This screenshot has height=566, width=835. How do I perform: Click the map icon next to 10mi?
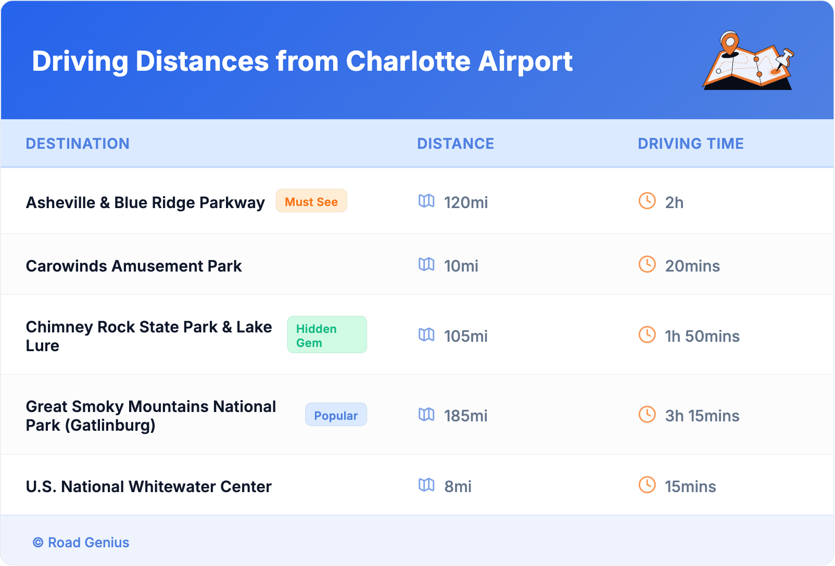click(426, 264)
